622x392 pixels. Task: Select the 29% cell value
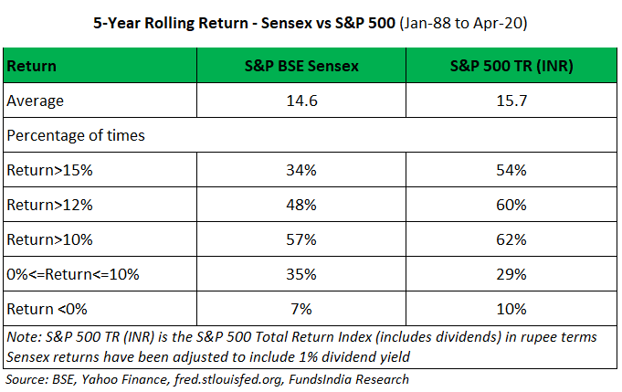(512, 273)
